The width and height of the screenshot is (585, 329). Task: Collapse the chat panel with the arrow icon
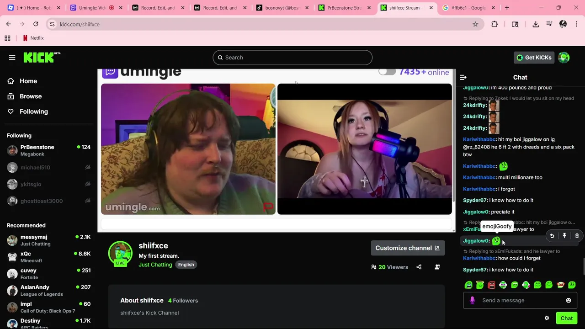pos(463,78)
